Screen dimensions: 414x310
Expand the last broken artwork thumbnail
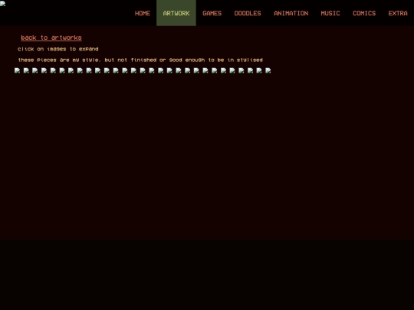(x=268, y=70)
